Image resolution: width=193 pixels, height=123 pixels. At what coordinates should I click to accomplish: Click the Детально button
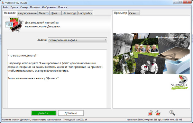tap(71, 113)
